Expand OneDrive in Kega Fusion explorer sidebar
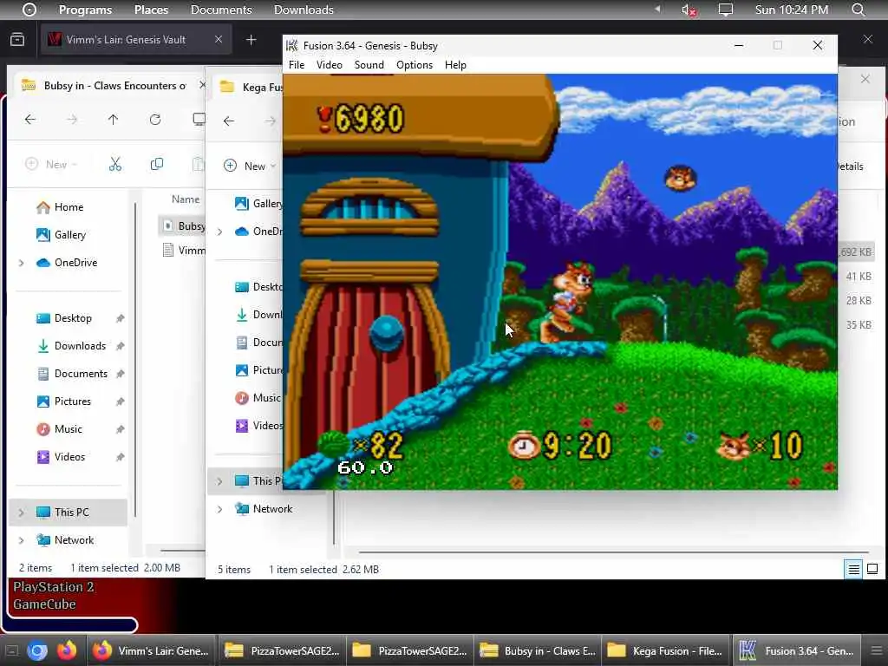Image resolution: width=888 pixels, height=666 pixels. click(219, 232)
